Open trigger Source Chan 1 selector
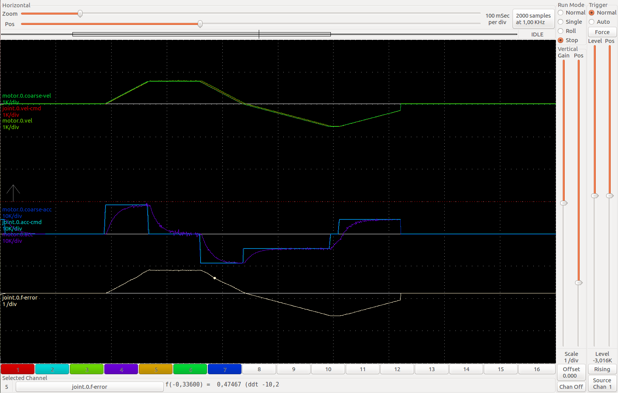 602,383
